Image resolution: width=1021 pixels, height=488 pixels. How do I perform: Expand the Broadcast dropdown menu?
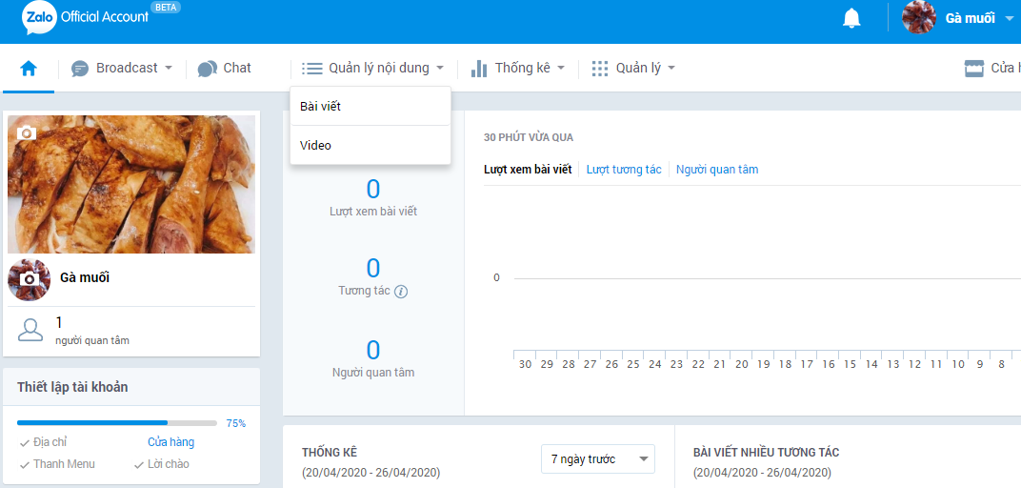coord(123,69)
